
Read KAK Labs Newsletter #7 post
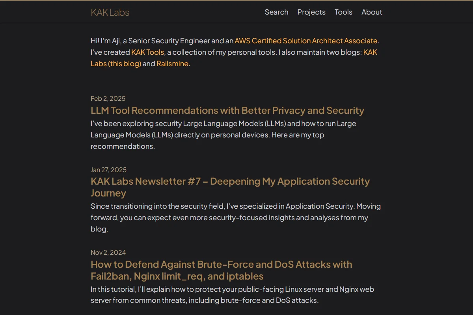tap(230, 187)
